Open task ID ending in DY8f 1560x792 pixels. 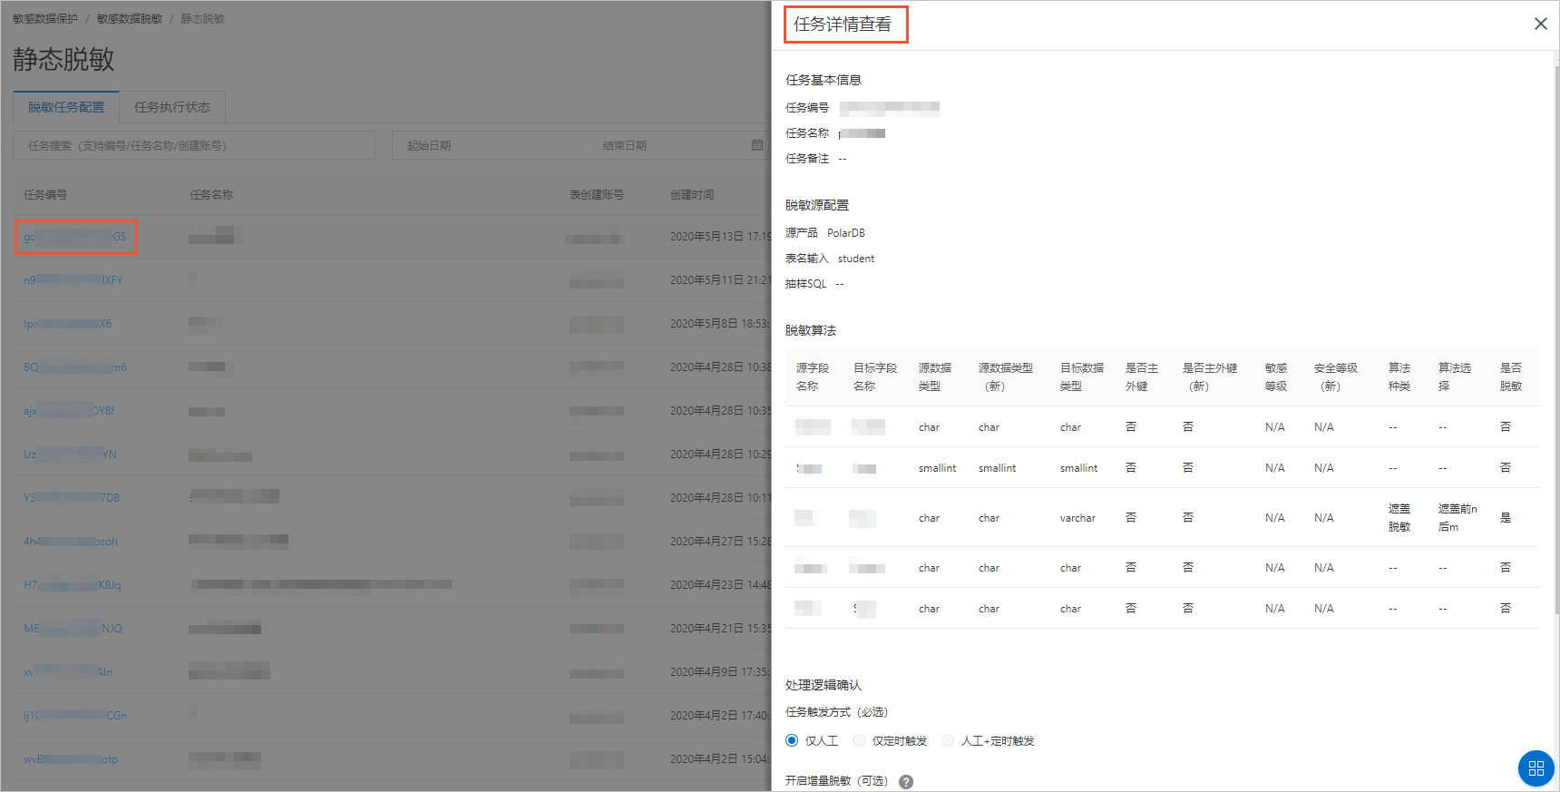70,411
